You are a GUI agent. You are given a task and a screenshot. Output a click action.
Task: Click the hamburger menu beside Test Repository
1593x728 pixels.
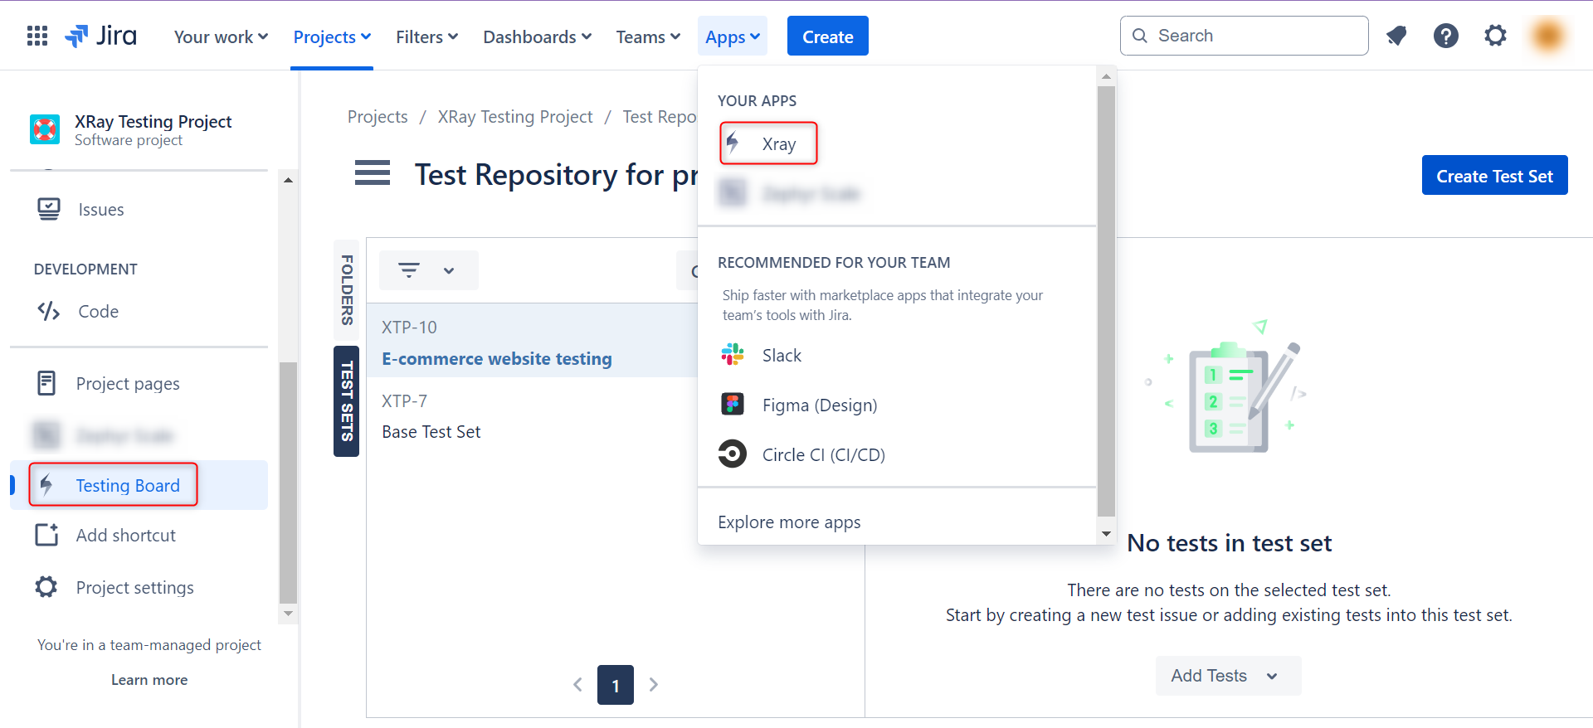pyautogui.click(x=372, y=173)
